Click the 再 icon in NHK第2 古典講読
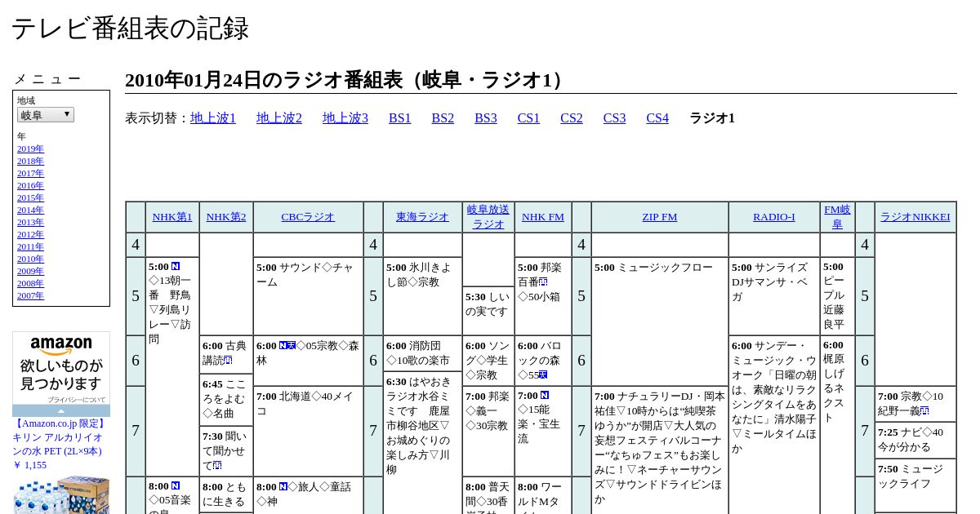 click(x=228, y=361)
